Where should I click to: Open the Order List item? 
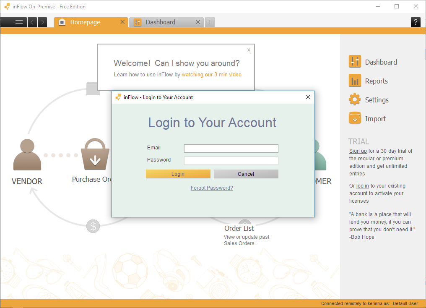pos(239,228)
